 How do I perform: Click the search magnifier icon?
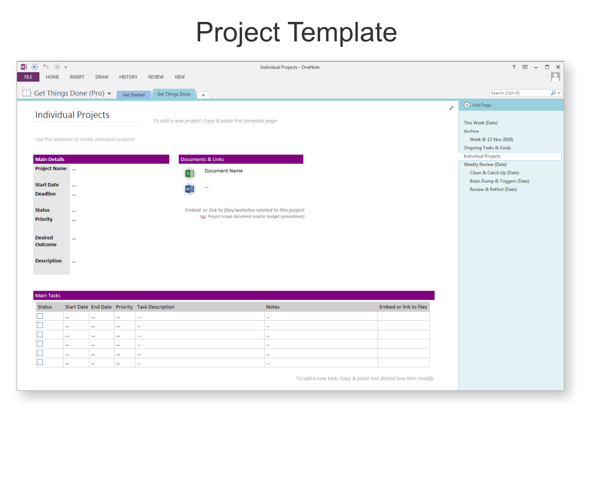553,93
